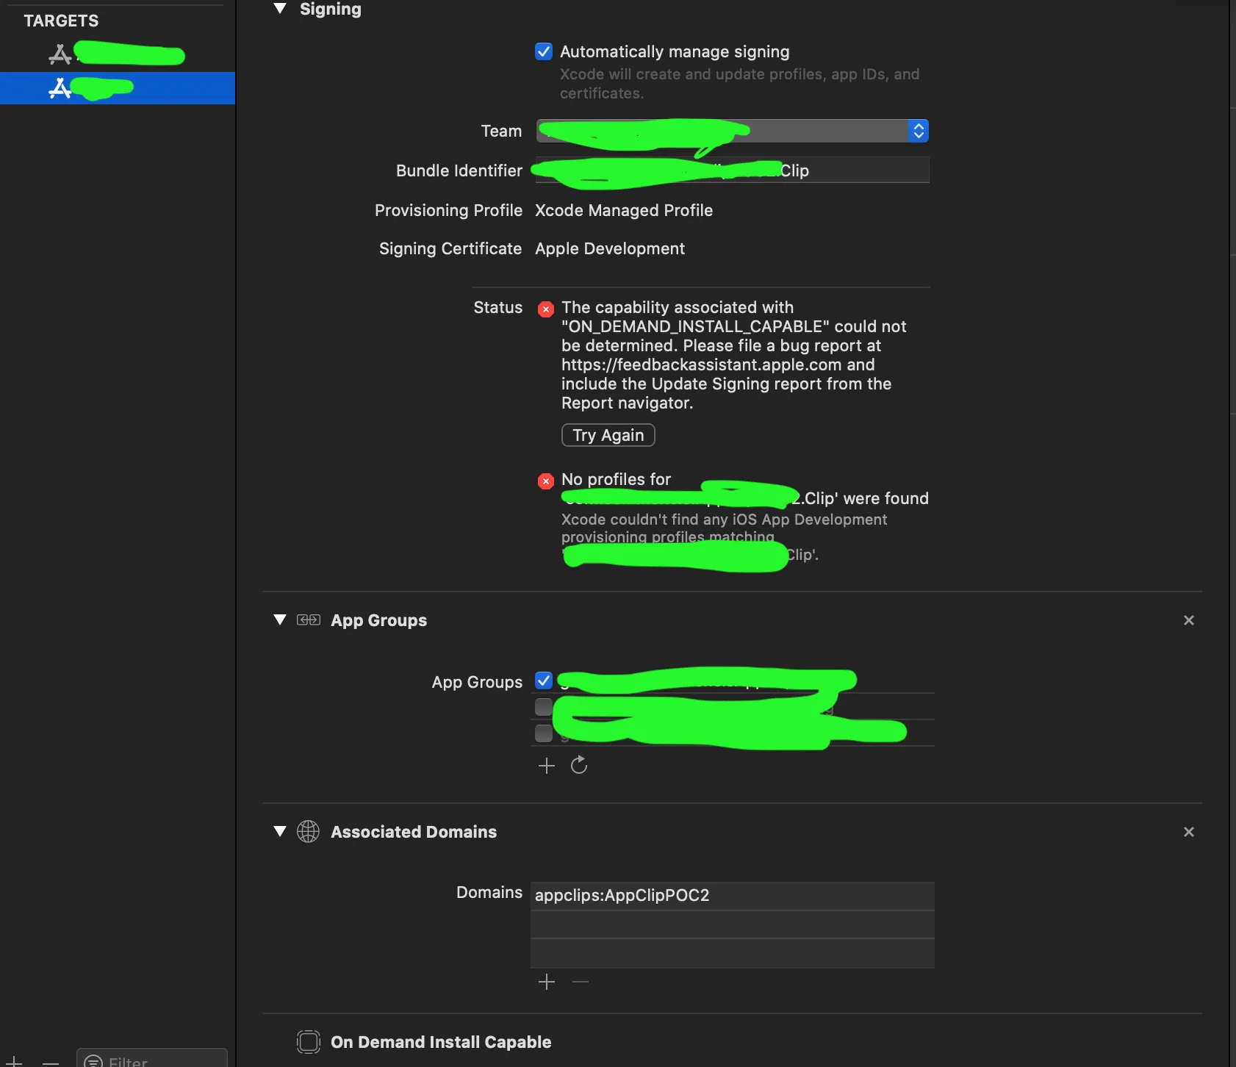Uncheck the first App Group

(x=544, y=680)
